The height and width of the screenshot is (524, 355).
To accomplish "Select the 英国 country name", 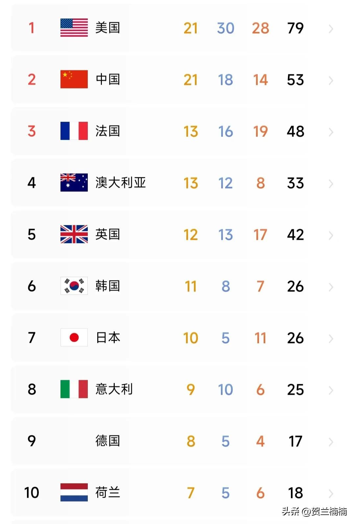I will point(107,234).
